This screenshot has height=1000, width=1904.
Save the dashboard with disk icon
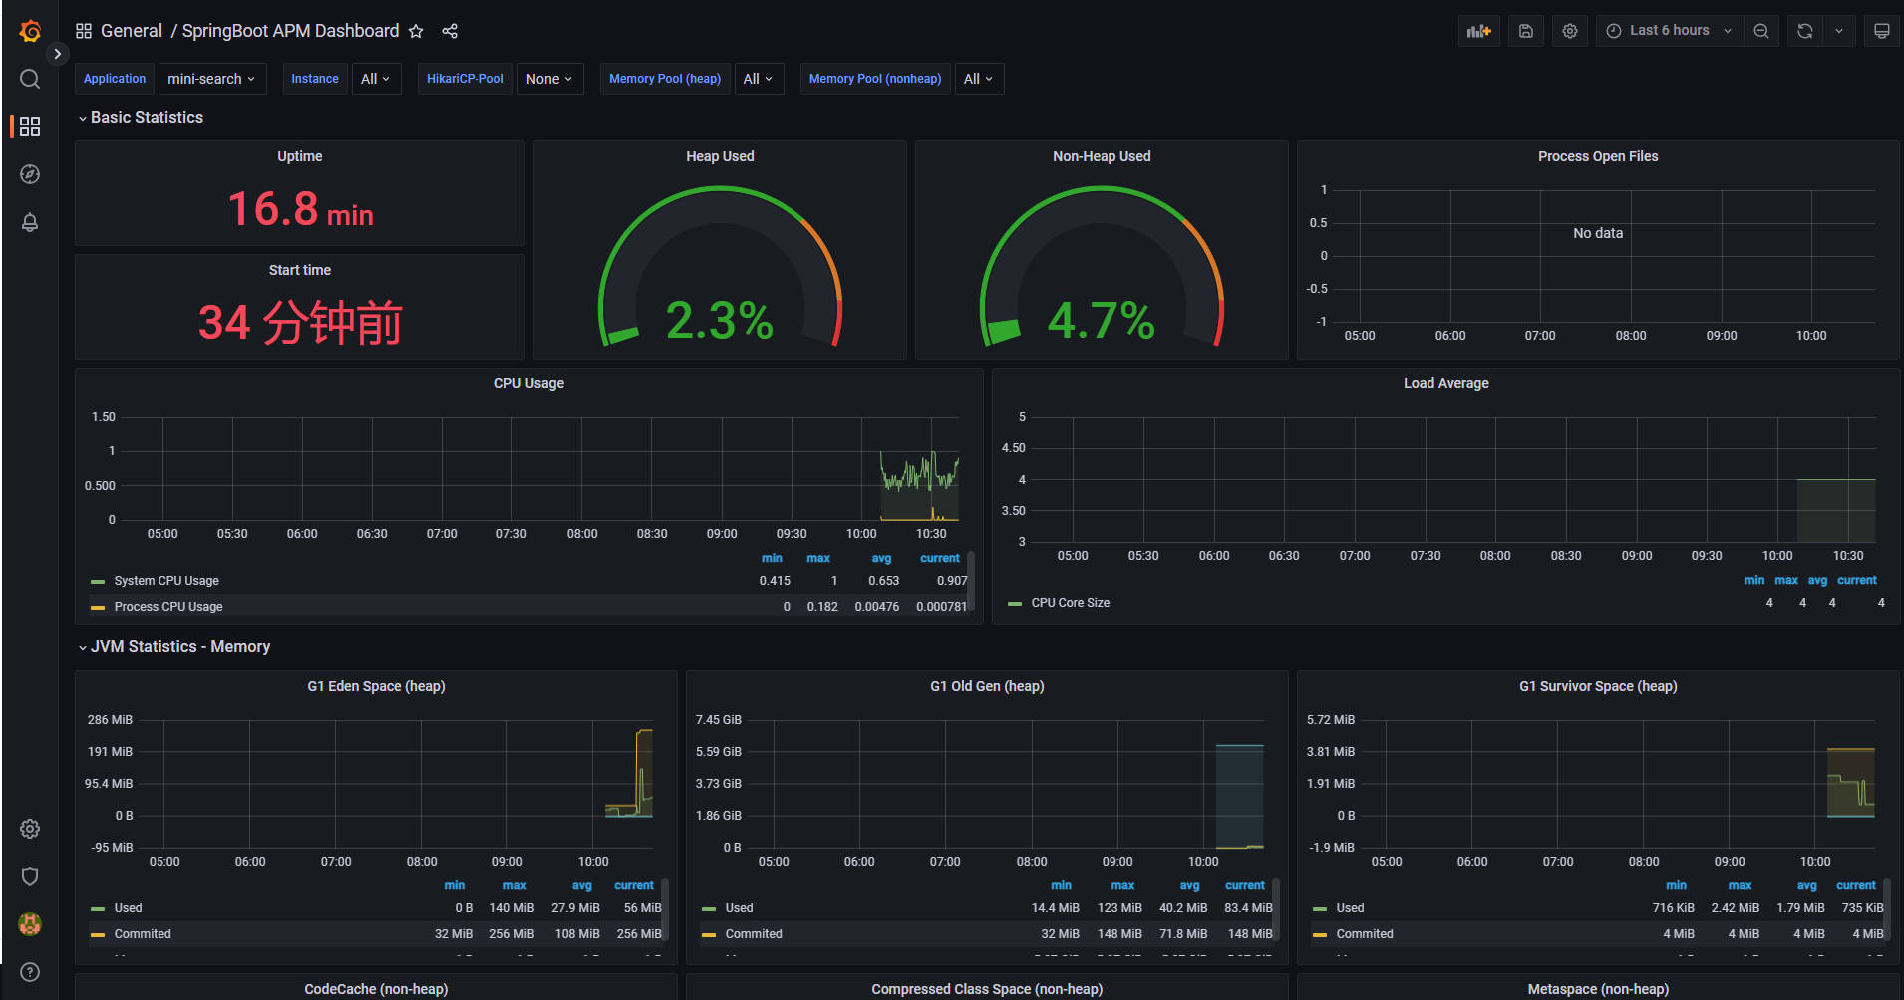[x=1526, y=31]
